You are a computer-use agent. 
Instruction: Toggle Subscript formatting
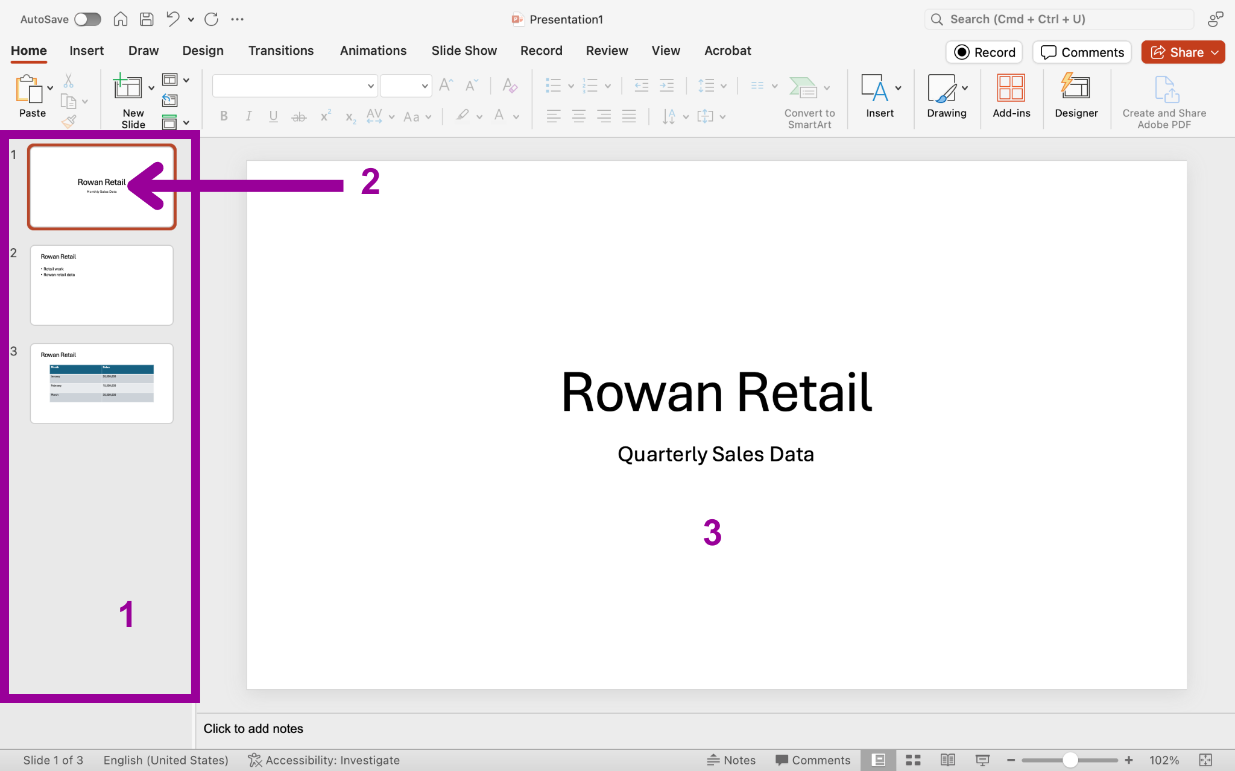click(x=350, y=117)
